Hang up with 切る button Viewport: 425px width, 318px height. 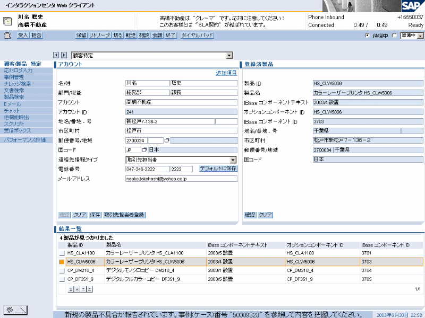(117, 35)
